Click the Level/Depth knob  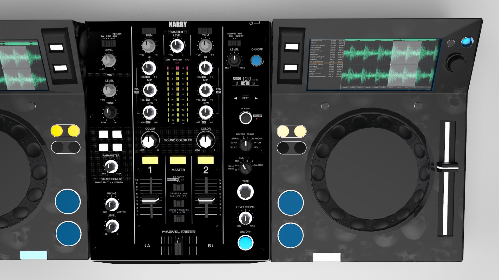[x=245, y=219]
